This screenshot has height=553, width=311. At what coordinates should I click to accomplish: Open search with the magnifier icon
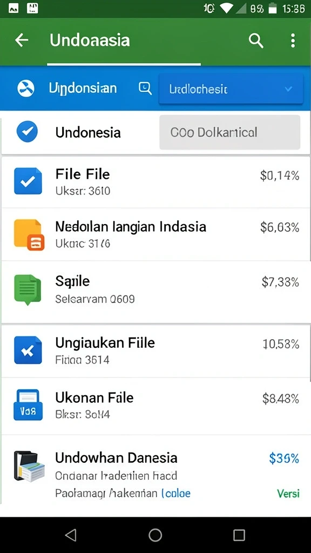pyautogui.click(x=256, y=41)
